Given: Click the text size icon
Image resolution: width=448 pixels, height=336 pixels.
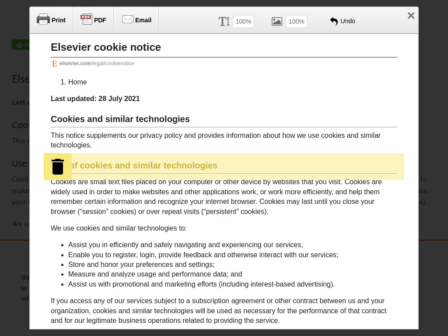Looking at the screenshot, I should (x=224, y=21).
